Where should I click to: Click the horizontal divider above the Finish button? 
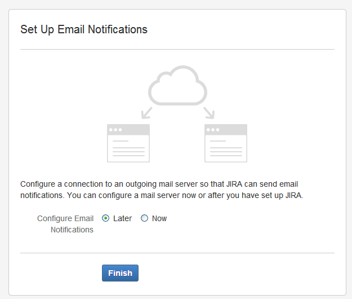coord(177,253)
